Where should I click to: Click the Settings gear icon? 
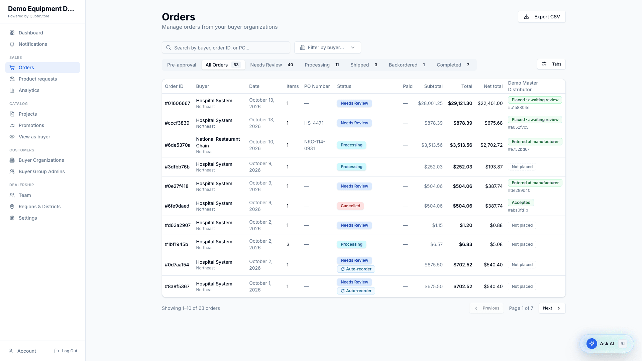point(12,218)
